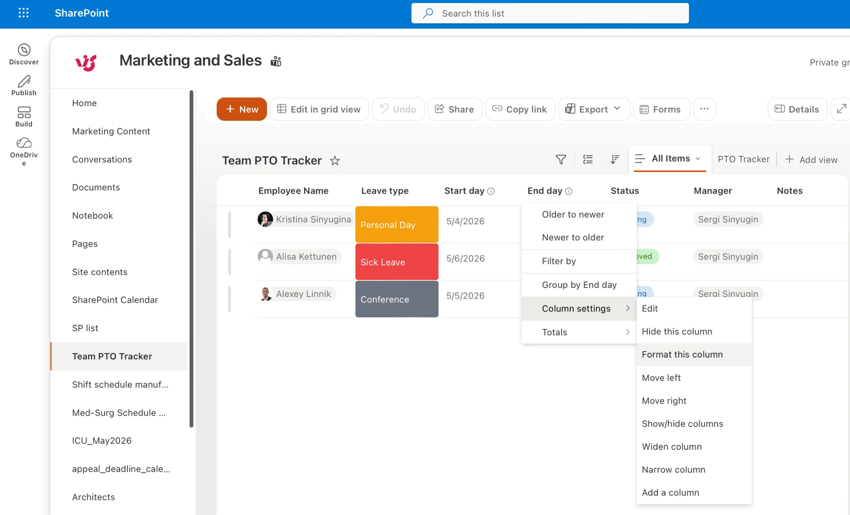Select Show/hide columns
Viewport: 850px width, 515px height.
click(x=694, y=424)
